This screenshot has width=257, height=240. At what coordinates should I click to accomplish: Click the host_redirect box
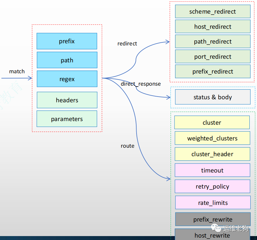click(x=213, y=27)
